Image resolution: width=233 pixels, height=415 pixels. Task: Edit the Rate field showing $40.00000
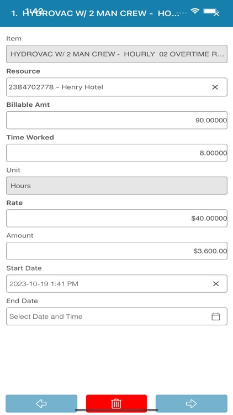click(116, 219)
